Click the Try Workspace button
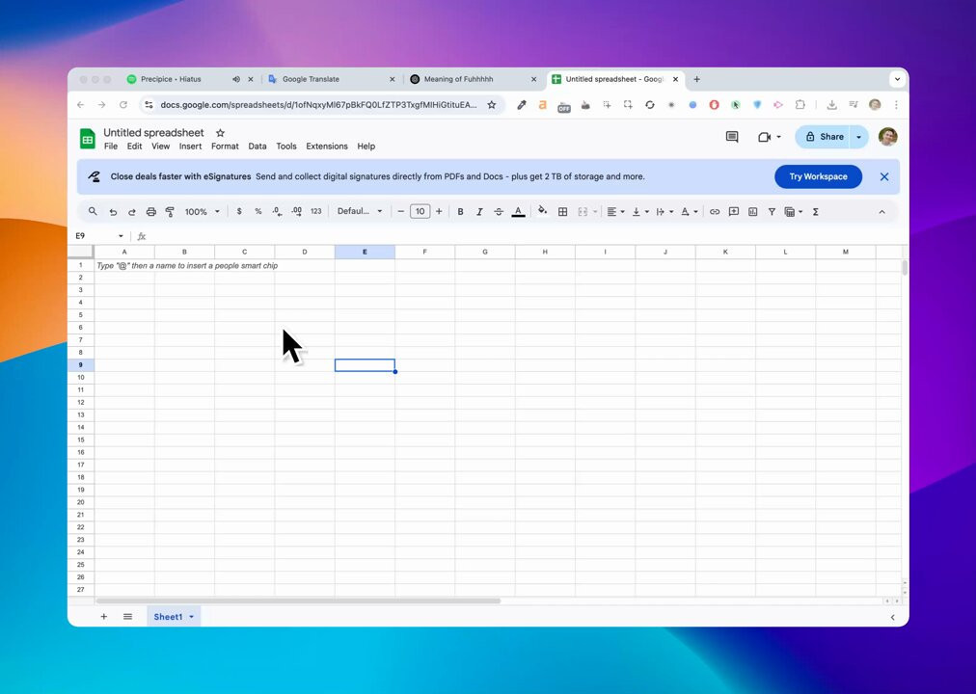This screenshot has height=694, width=976. pos(818,176)
